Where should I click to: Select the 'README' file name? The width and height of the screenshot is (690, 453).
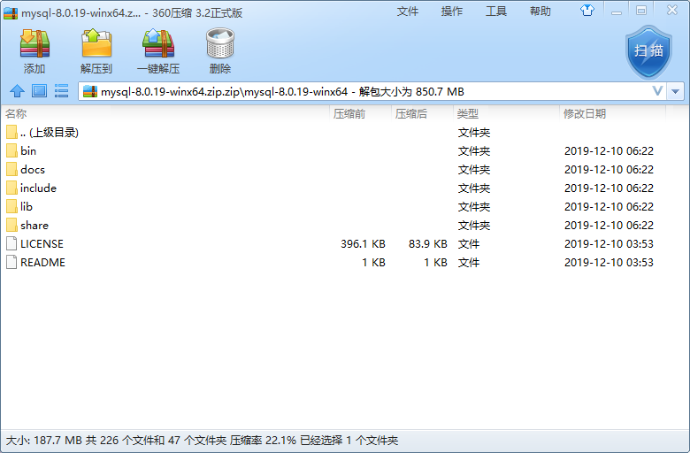tap(42, 263)
